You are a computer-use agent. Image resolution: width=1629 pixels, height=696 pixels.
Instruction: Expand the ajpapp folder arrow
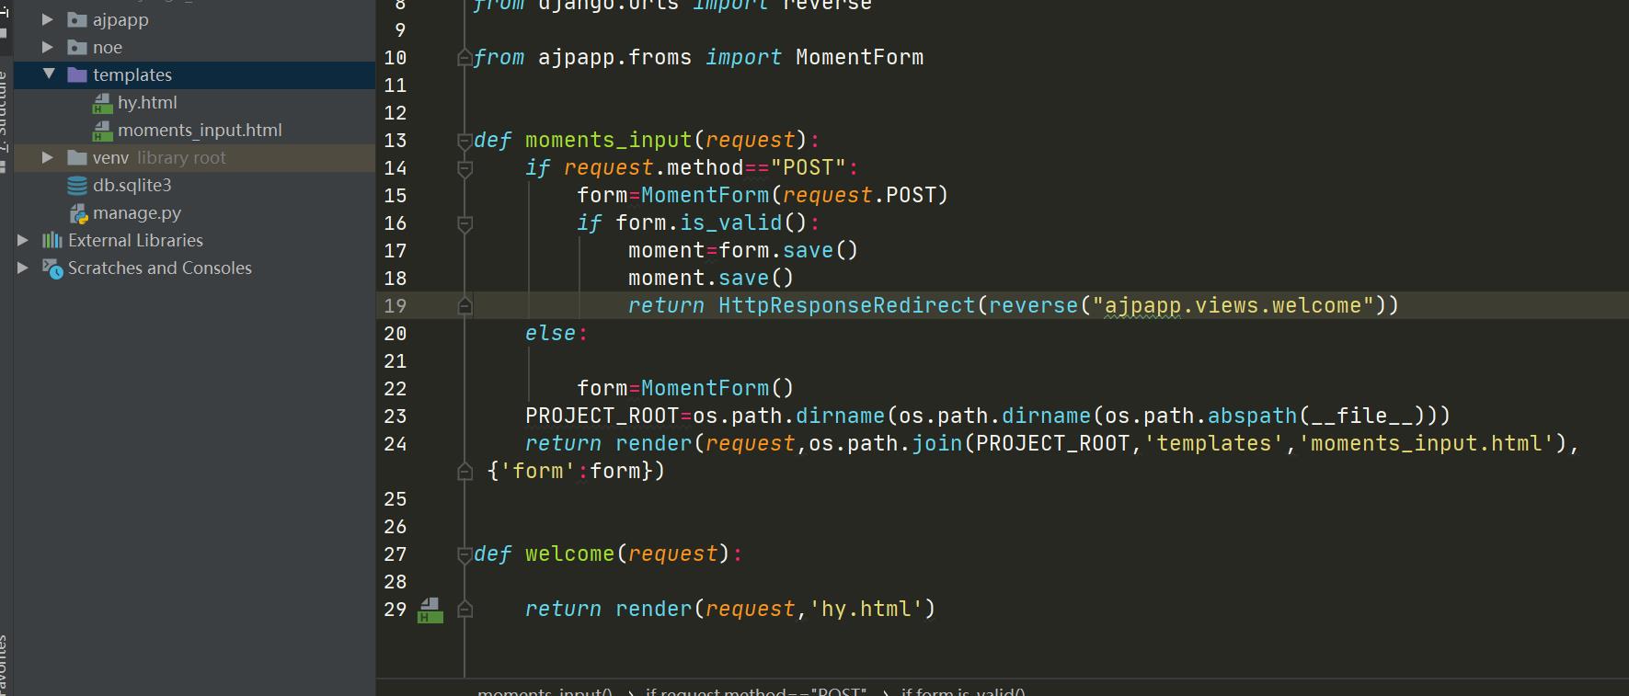[x=48, y=19]
